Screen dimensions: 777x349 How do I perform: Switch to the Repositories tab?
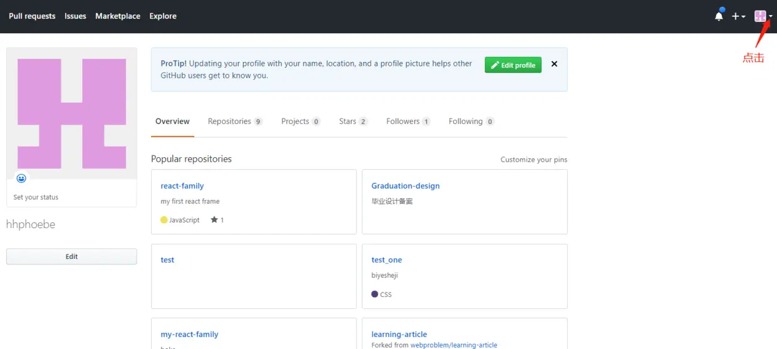pyautogui.click(x=235, y=122)
